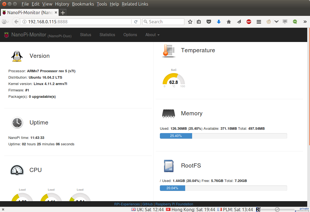The width and height of the screenshot is (310, 212).
Task: Click the RAM chip Memory icon
Action: point(168,114)
